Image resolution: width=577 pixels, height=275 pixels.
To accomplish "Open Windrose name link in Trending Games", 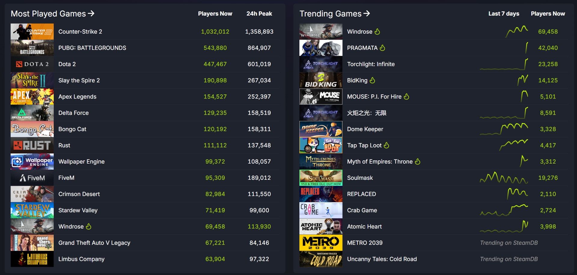I will tap(360, 32).
